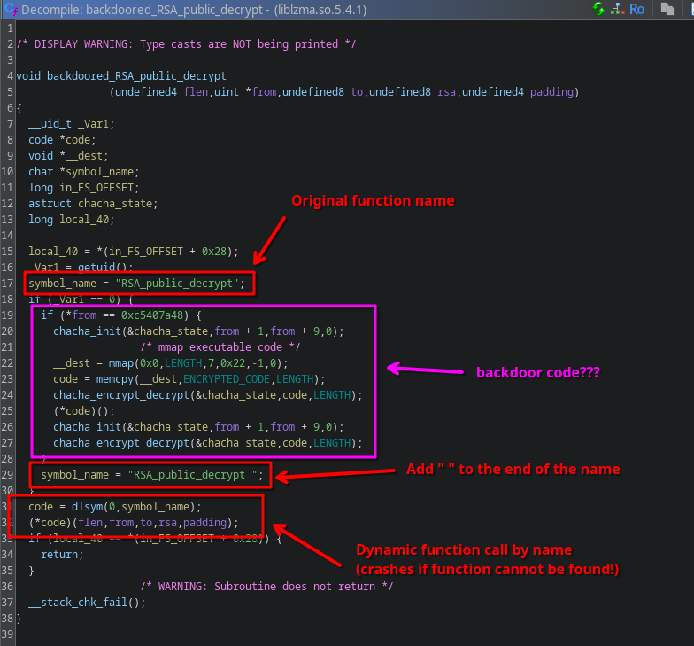This screenshot has height=646, width=694.
Task: Click '__dest' declaration on line 9
Action: [83, 156]
